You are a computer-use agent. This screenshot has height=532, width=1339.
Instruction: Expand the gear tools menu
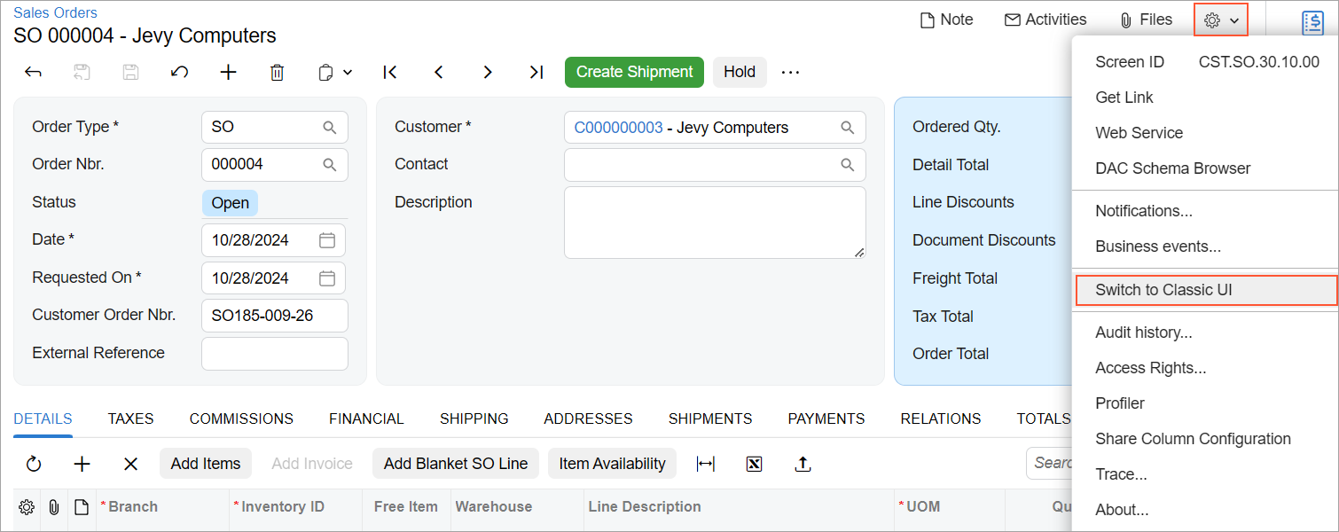click(1221, 20)
